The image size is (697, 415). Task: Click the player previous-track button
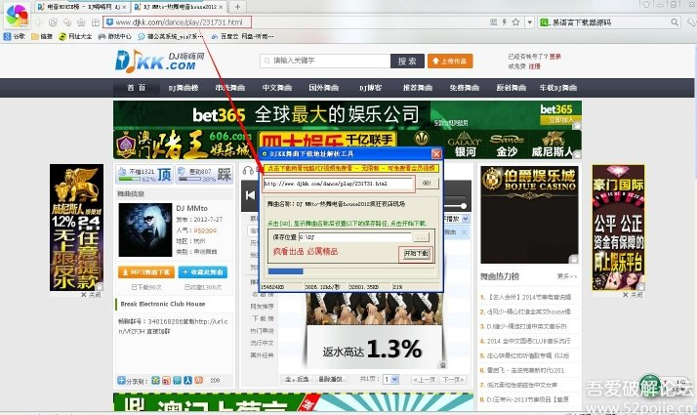point(250,195)
